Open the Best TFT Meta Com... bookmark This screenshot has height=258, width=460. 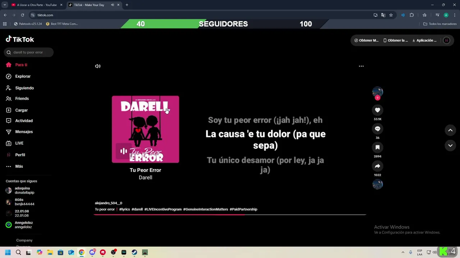61,24
